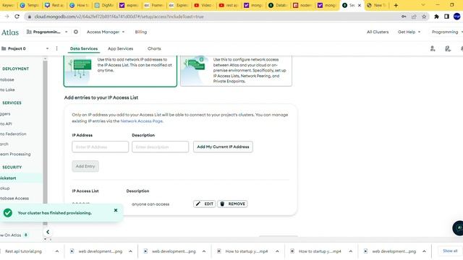Remove the anyone can access IP entry
Image resolution: width=463 pixels, height=260 pixels.
pos(233,204)
